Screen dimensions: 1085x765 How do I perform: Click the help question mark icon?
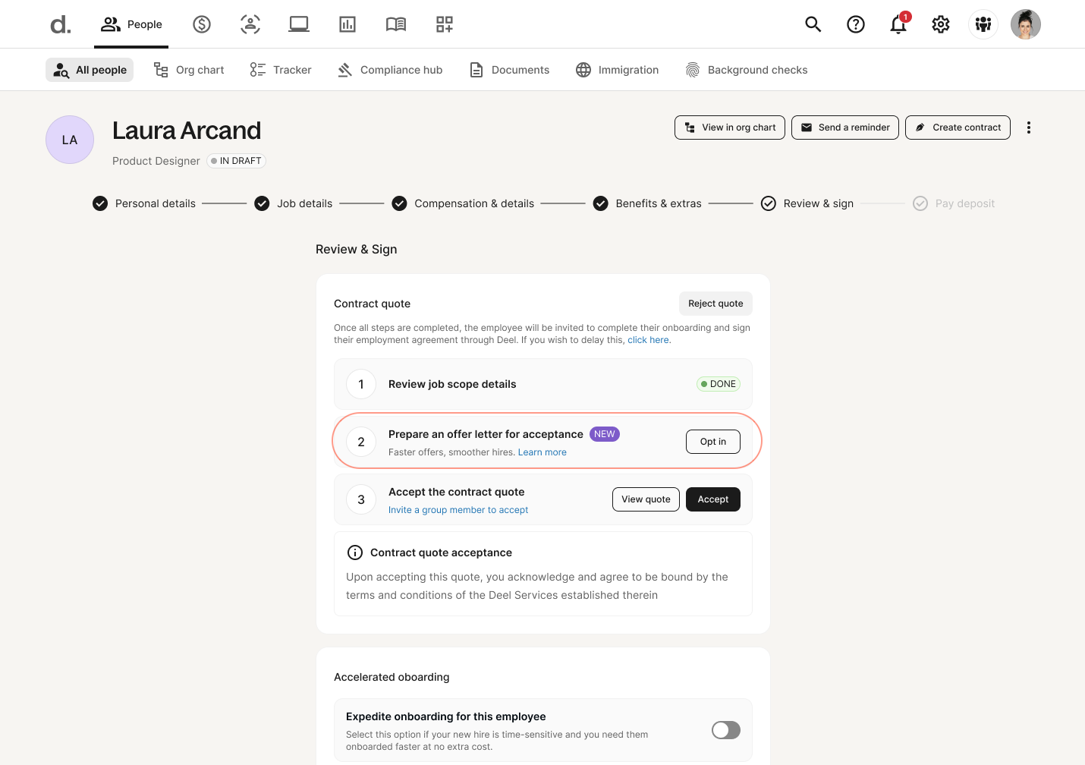[855, 24]
